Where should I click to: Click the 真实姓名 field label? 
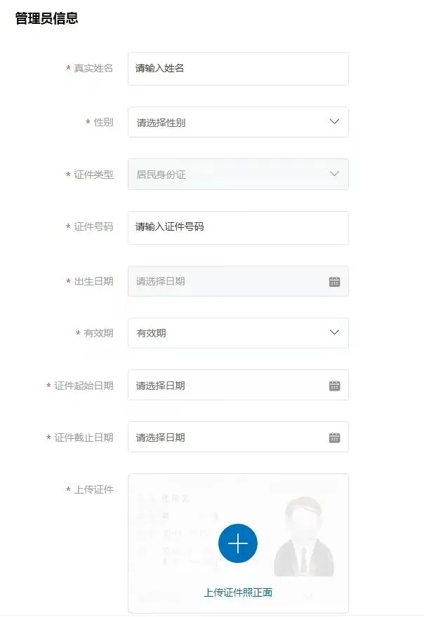pos(93,69)
